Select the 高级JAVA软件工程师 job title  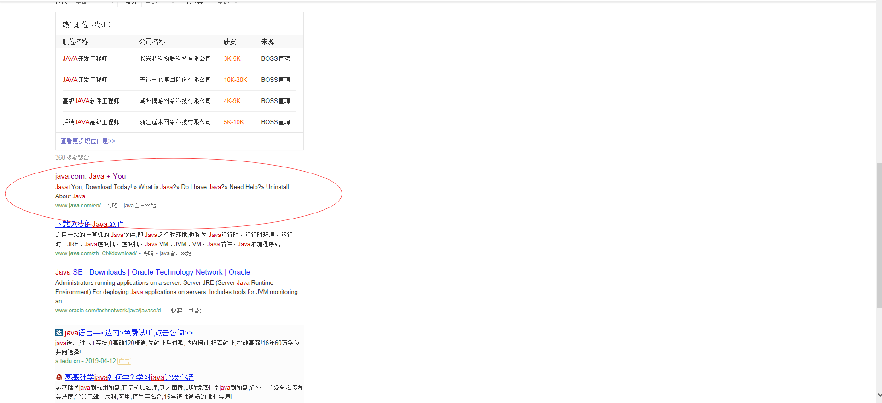(91, 101)
